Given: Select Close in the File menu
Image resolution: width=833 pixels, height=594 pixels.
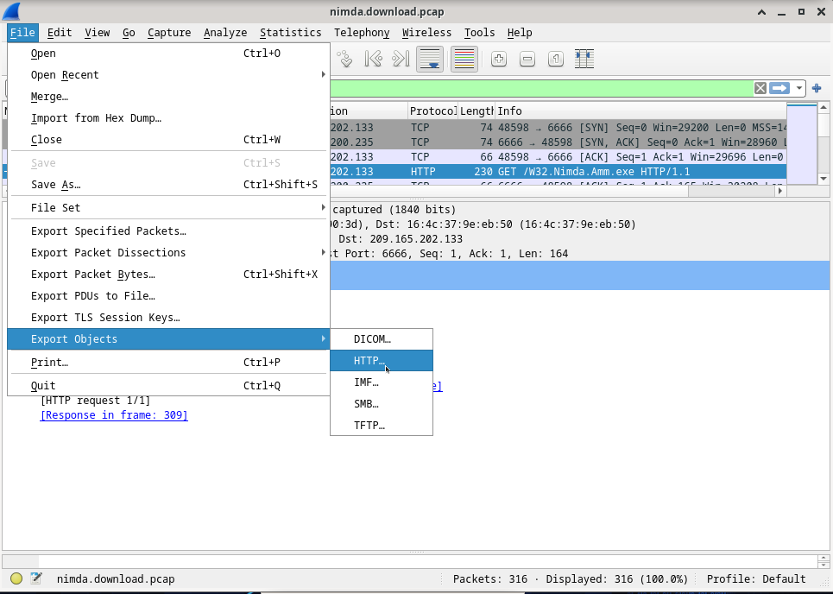Looking at the screenshot, I should coord(168,140).
